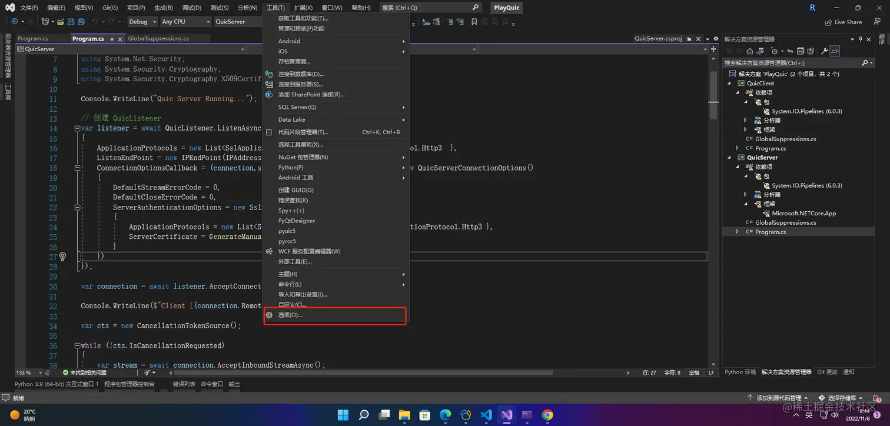Click the new project toolbar icon
Image resolution: width=890 pixels, height=426 pixels.
tap(45, 22)
